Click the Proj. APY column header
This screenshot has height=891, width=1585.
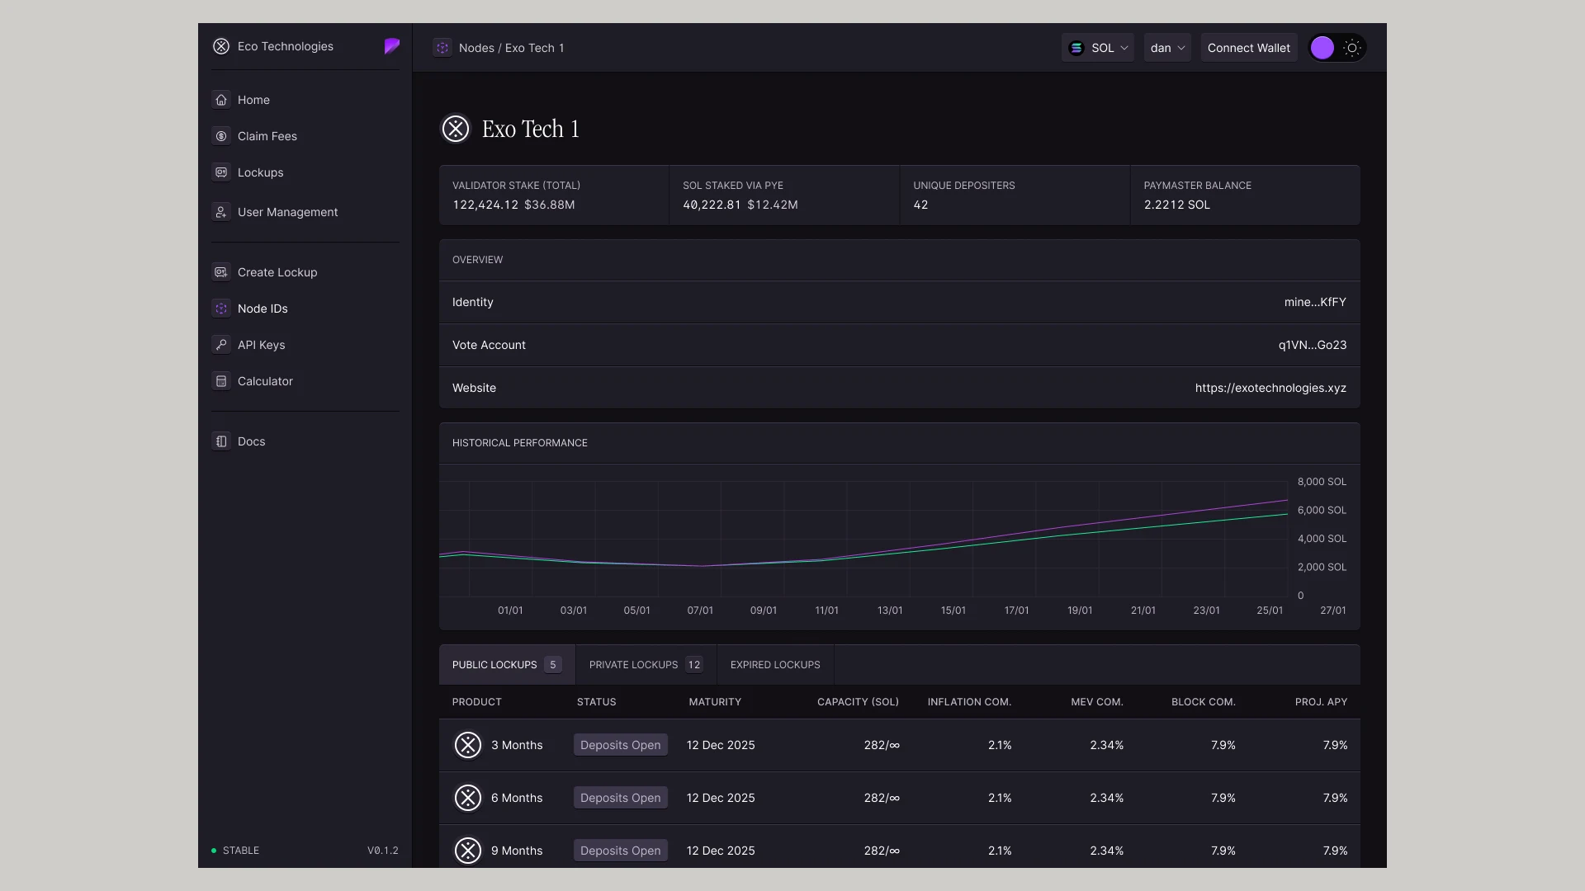(1321, 702)
